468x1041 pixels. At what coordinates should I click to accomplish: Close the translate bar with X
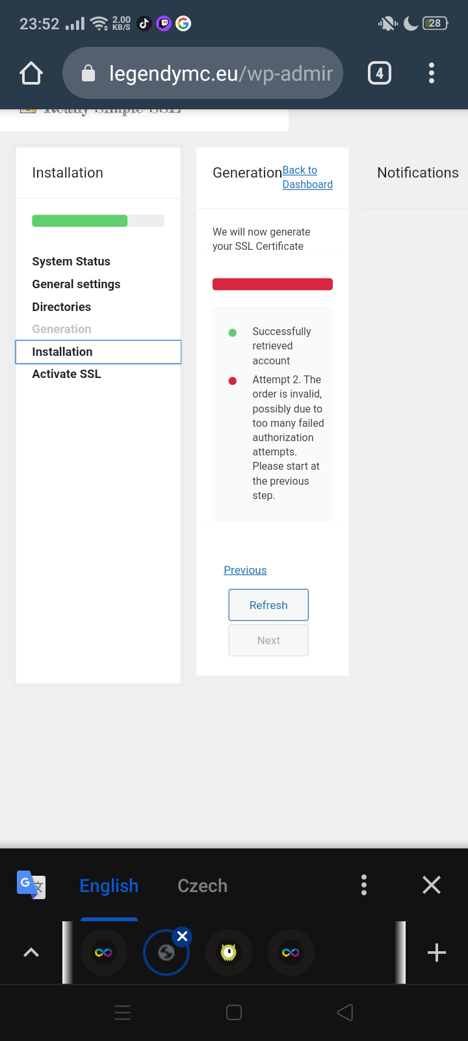click(432, 885)
